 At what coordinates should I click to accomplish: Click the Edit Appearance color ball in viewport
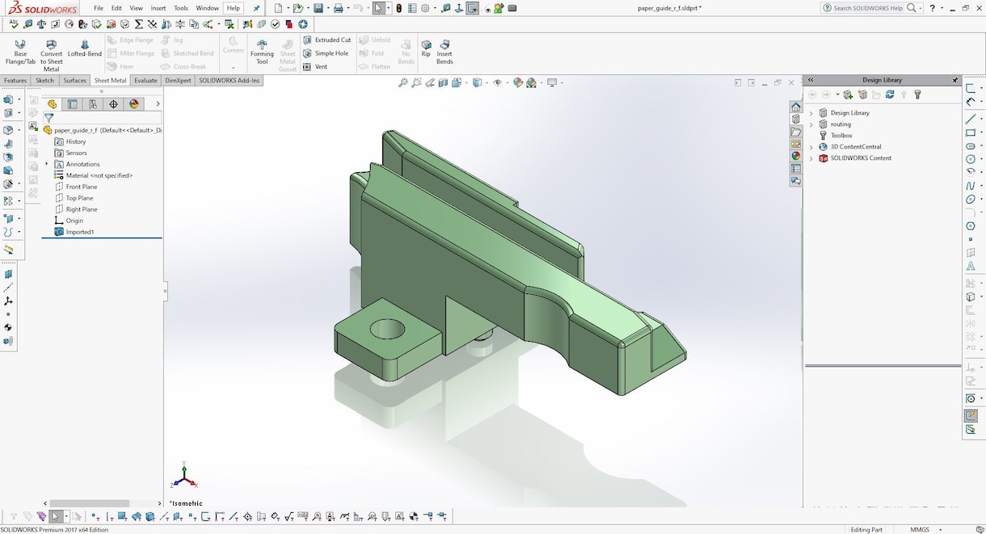click(x=518, y=82)
